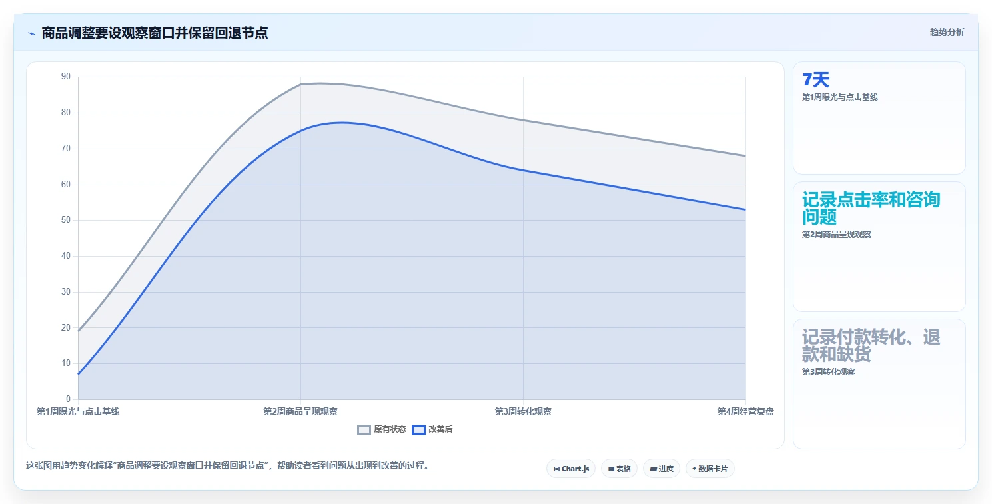
Task: Toggle the 原有状态 legend series
Action: click(x=382, y=429)
